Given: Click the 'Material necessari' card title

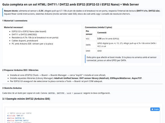Looking at the screenshot, I should coord(13,27).
